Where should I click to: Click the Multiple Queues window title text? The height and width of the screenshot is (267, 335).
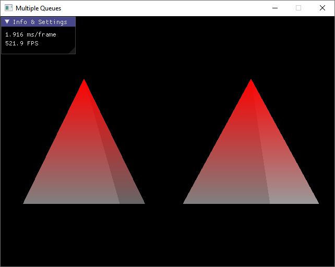click(x=38, y=8)
